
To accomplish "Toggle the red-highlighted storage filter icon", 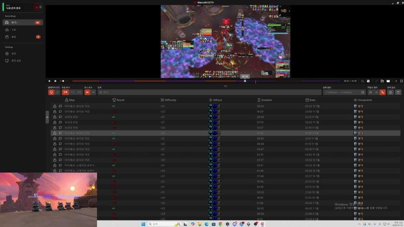I will [383, 92].
